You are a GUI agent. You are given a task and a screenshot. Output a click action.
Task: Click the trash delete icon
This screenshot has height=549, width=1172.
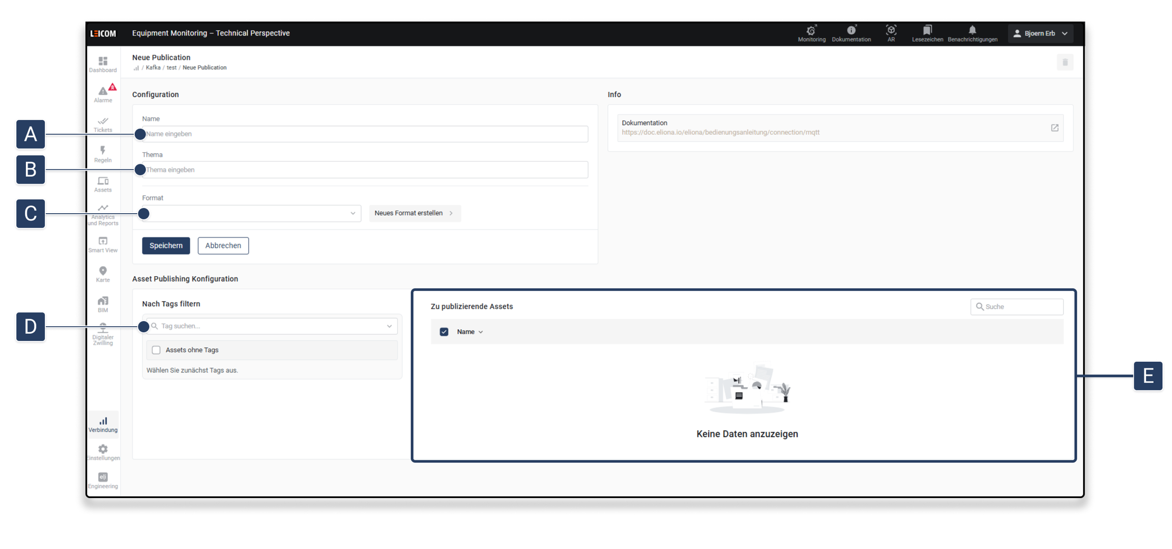1065,63
